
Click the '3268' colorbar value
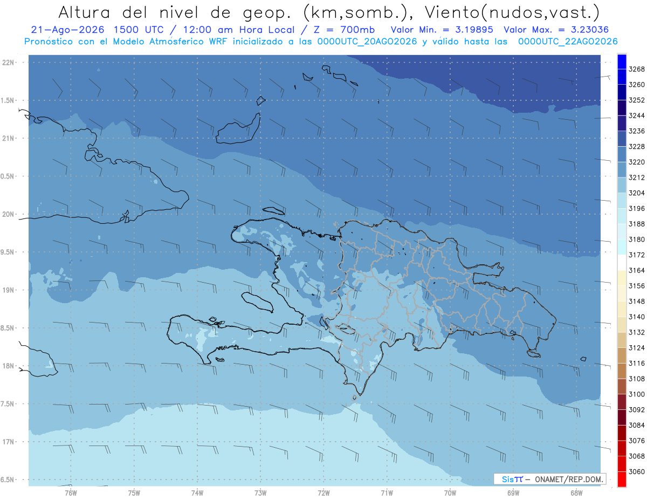[x=637, y=70]
